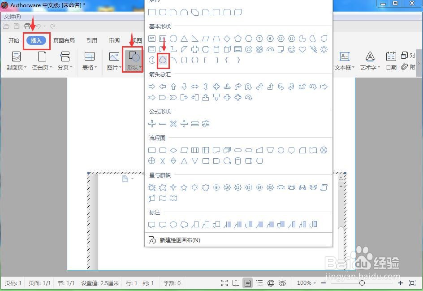Switch to web layout view

271,283
